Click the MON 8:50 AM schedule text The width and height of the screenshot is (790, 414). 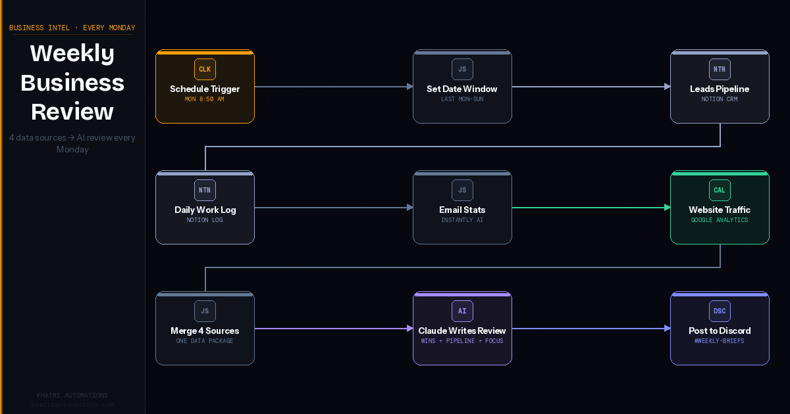coord(205,99)
